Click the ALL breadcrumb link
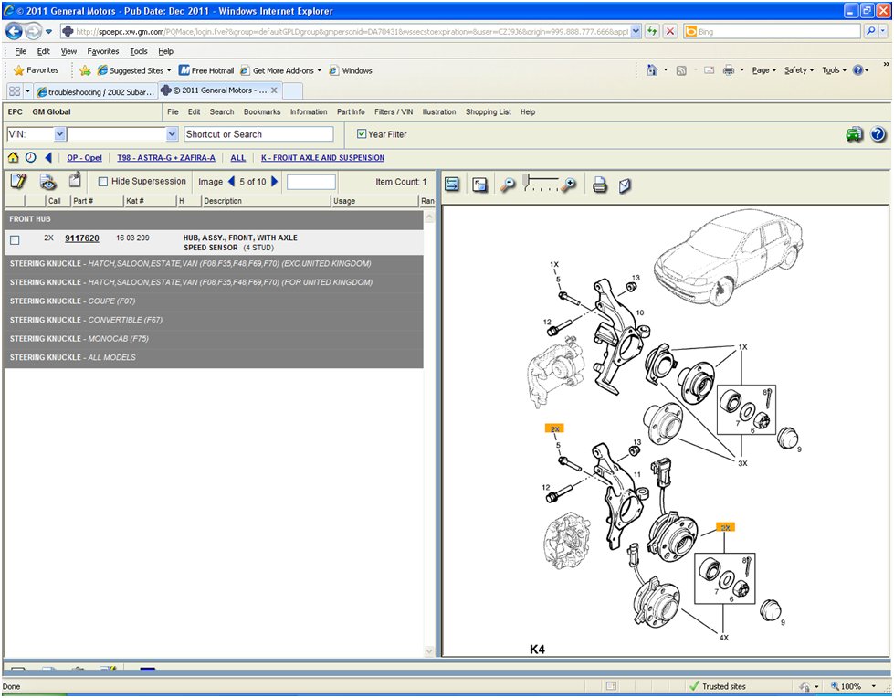The image size is (894, 698). pyautogui.click(x=237, y=158)
